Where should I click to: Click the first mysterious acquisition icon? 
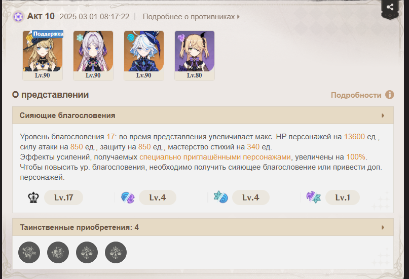click(29, 252)
